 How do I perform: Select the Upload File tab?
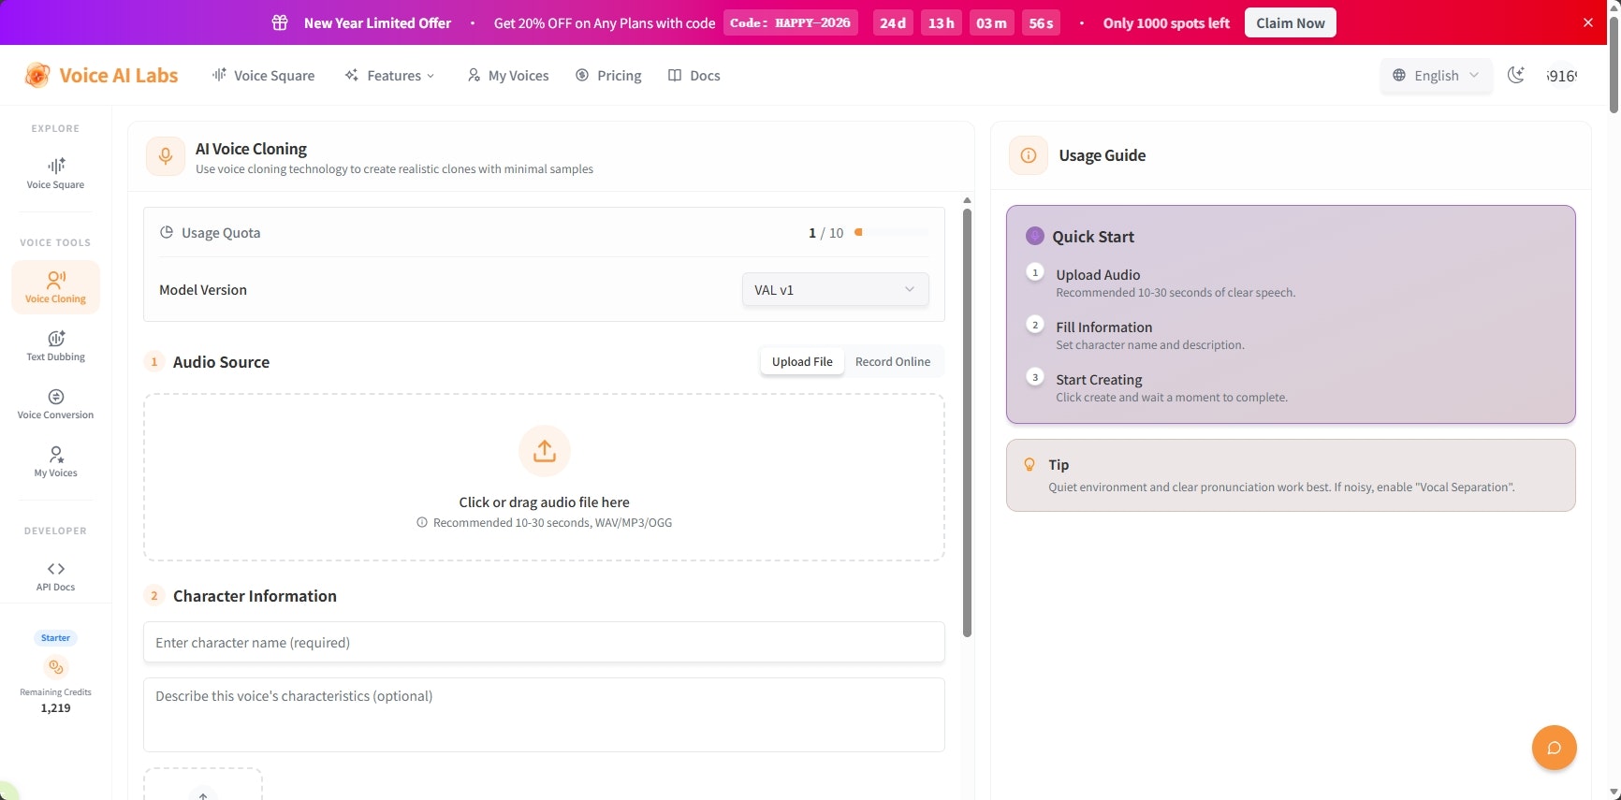tap(802, 361)
